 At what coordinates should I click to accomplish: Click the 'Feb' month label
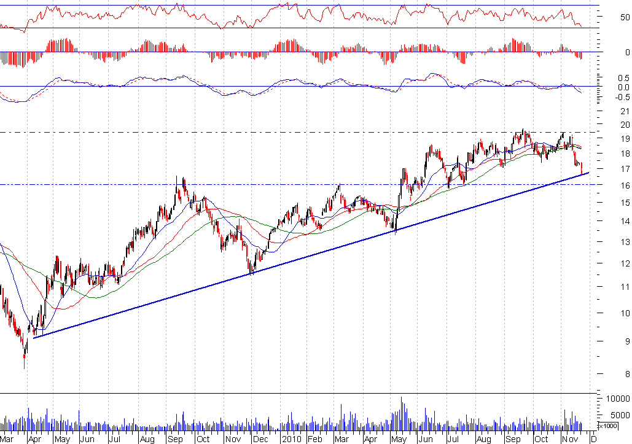coord(315,438)
